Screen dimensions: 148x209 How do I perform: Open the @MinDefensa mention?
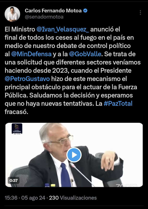(31, 54)
